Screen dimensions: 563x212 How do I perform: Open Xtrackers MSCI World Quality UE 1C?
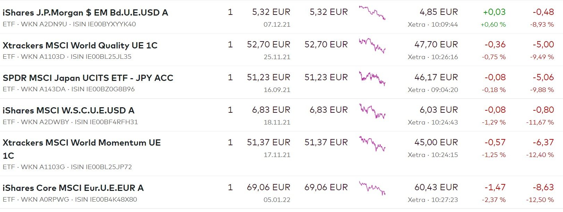[80, 45]
